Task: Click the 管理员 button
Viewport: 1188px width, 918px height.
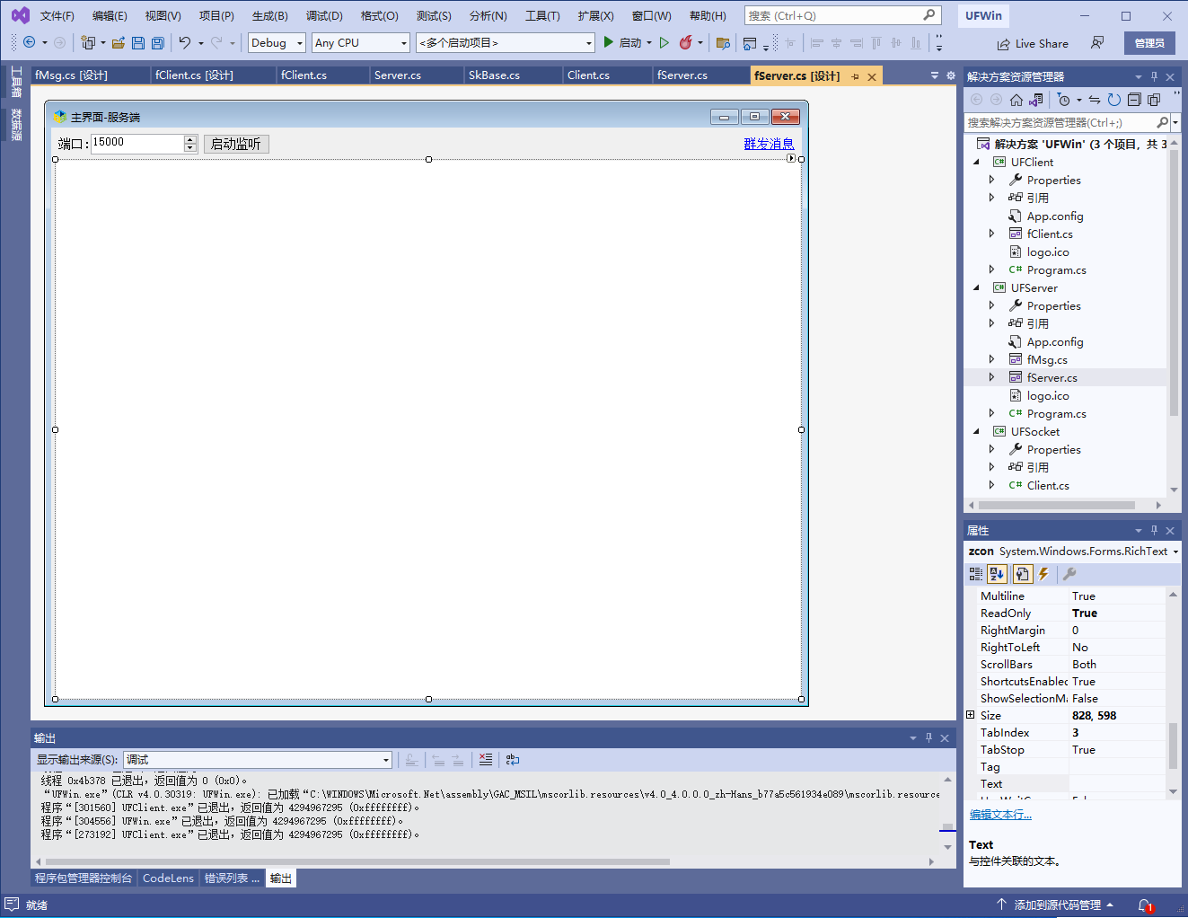Action: (1149, 43)
